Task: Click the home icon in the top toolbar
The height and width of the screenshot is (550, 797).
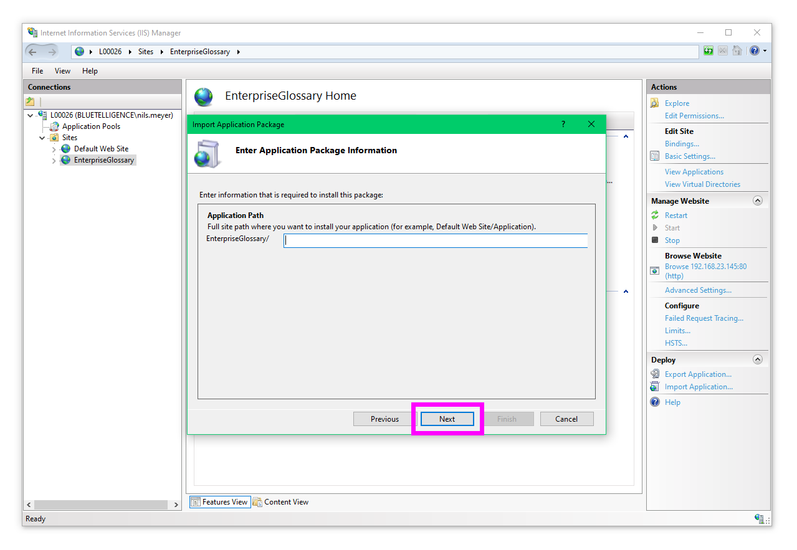Action: point(737,51)
